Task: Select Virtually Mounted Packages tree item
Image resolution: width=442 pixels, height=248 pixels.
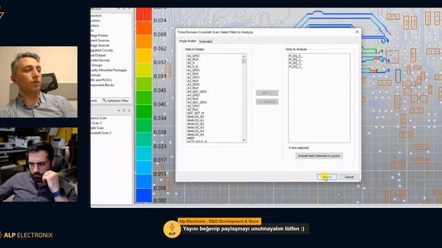Action: [x=109, y=70]
